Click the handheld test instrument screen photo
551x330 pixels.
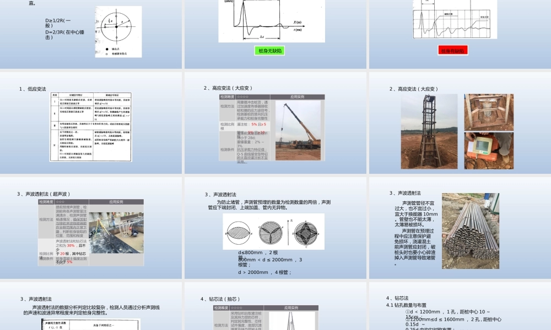tap(489, 151)
